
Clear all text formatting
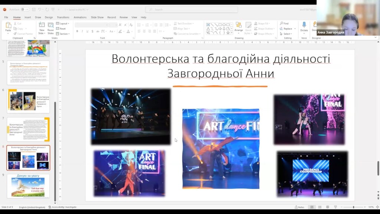click(131, 25)
